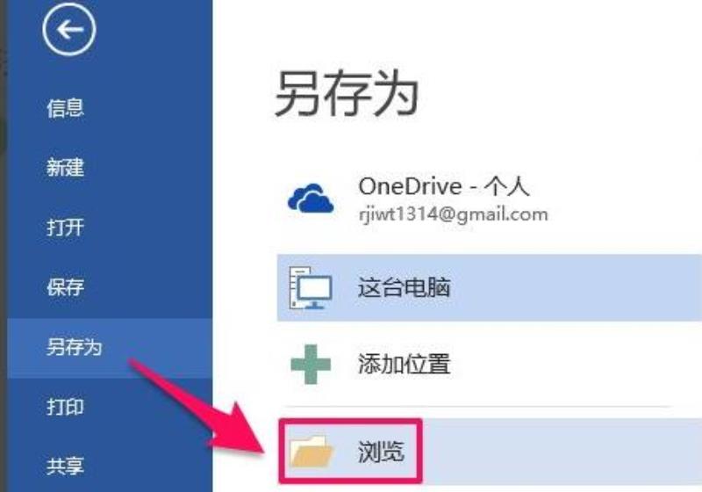
Task: Choose the 这台电脑 save location label
Action: [x=404, y=287]
